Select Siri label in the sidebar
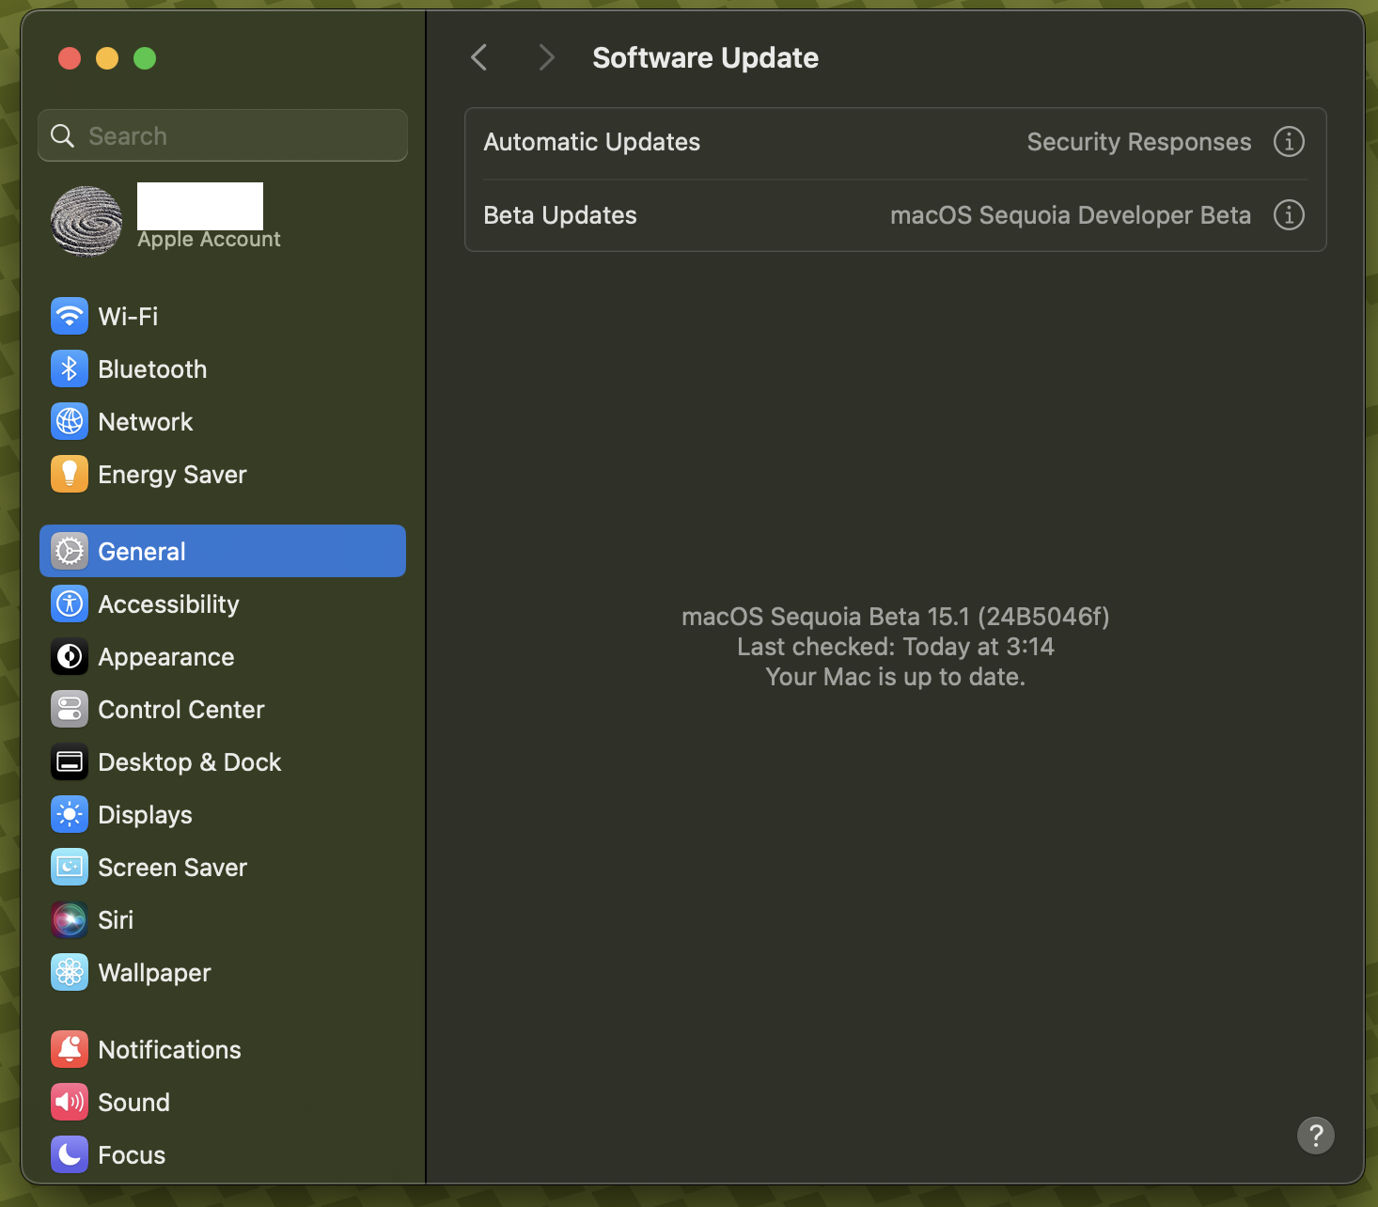1378x1207 pixels. pyautogui.click(x=116, y=920)
